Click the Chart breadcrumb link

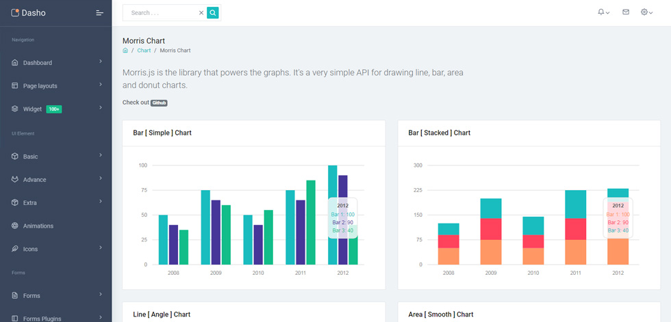(144, 51)
